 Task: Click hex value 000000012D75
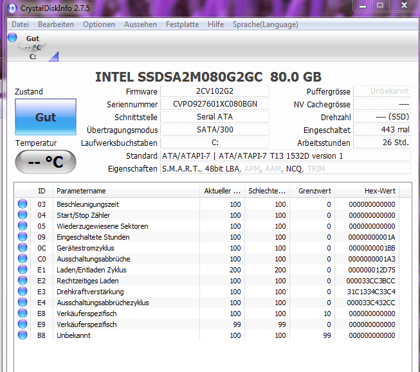pyautogui.click(x=372, y=270)
